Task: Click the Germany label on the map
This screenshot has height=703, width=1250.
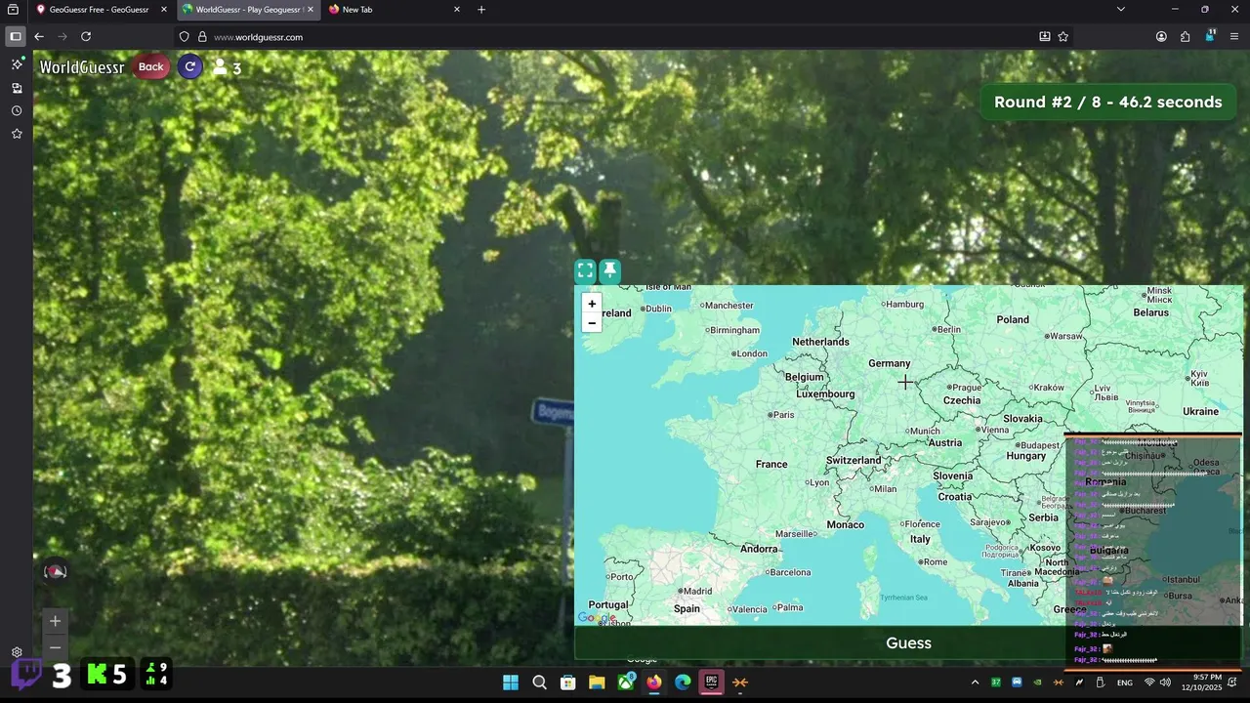Action: (889, 363)
